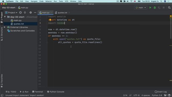Hide the Project tool window with minus icon

tap(35, 13)
